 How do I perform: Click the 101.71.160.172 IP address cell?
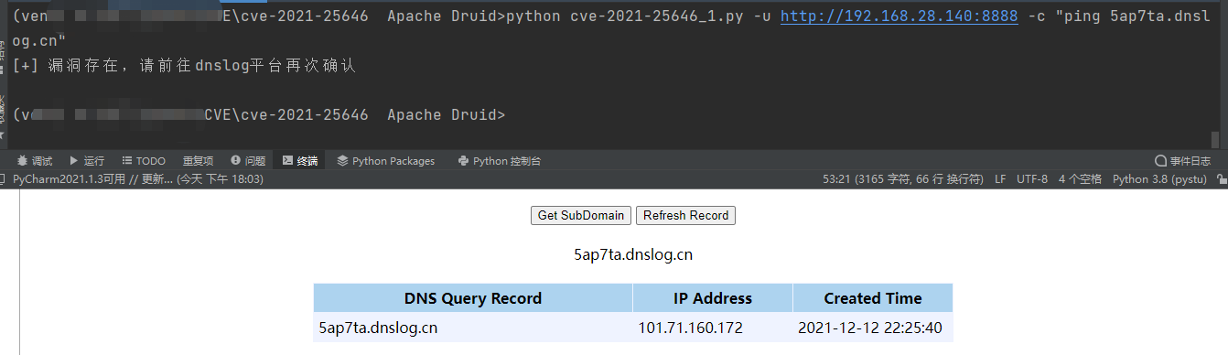pos(713,328)
